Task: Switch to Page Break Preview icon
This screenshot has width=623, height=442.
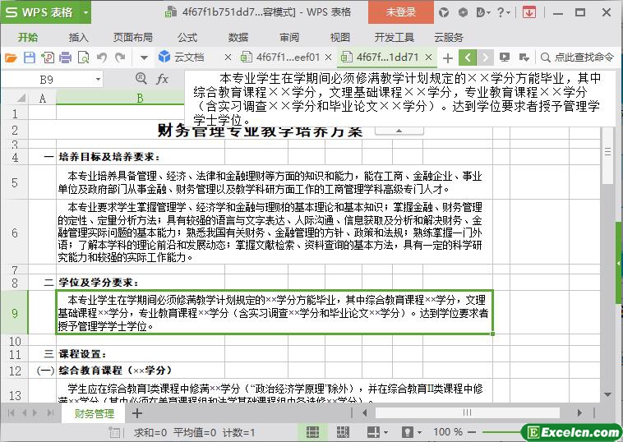Action: (343, 432)
